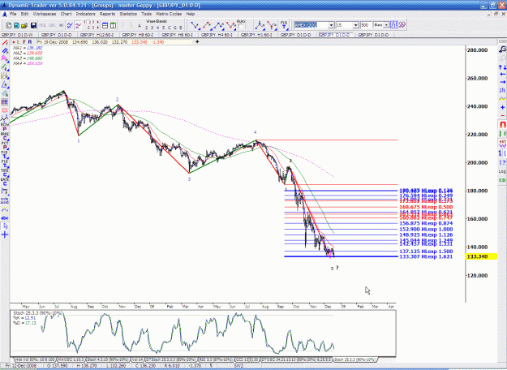Select the red trendline tool in left sidebar
Viewport: 507px width, 370px height.
point(5,43)
